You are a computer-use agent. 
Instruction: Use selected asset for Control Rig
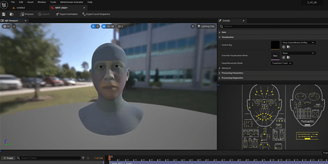[284, 47]
